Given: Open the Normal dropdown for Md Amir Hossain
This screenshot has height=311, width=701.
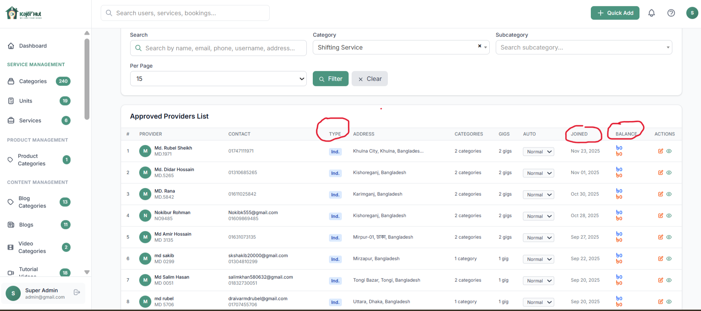Looking at the screenshot, I should (x=538, y=238).
